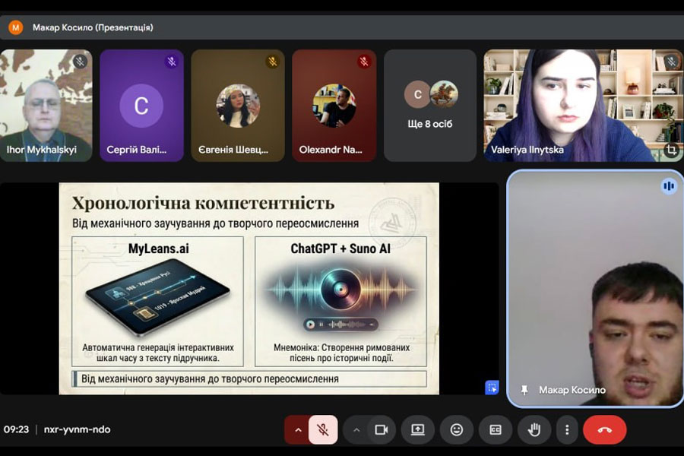The height and width of the screenshot is (456, 684).
Task: Click avatar C in Ще 8 осіб tile
Action: [417, 93]
